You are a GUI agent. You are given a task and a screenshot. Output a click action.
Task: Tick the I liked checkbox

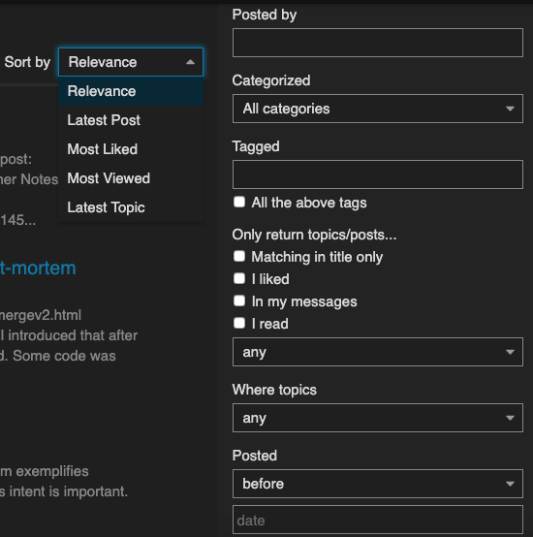(x=239, y=278)
